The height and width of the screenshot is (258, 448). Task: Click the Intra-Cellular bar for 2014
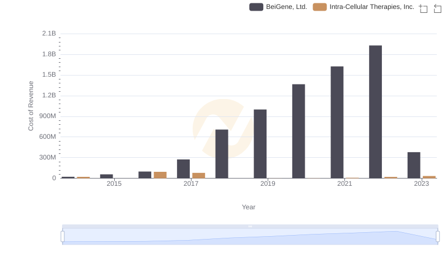pos(83,177)
